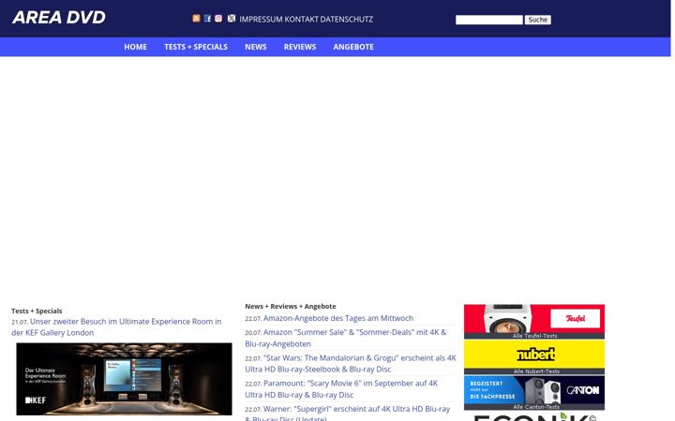Click the Suche button
The width and height of the screenshot is (675, 421).
click(538, 20)
